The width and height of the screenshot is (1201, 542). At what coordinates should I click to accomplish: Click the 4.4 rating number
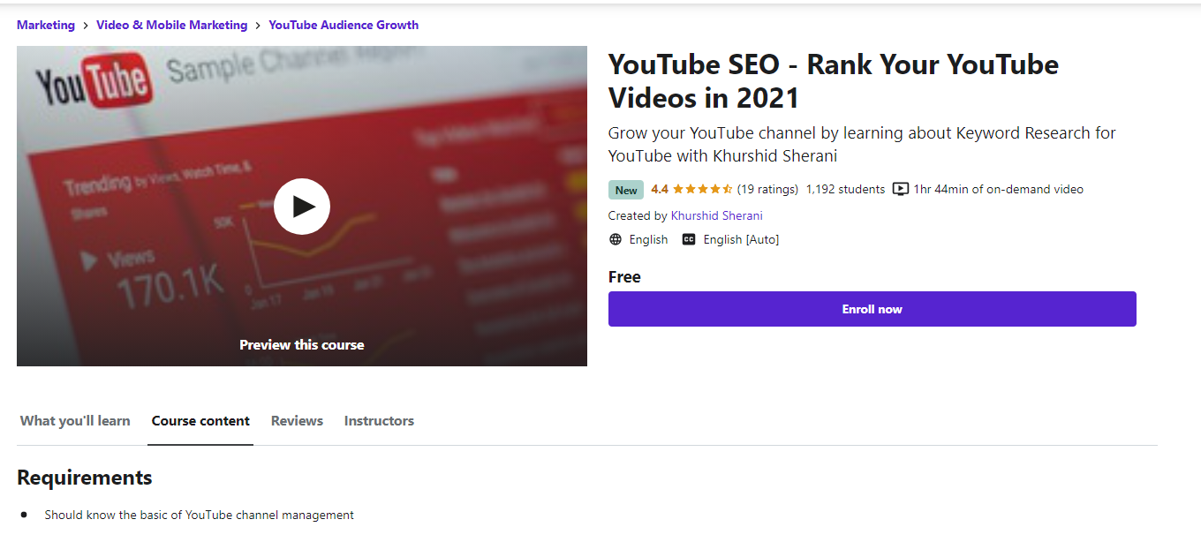(x=660, y=189)
